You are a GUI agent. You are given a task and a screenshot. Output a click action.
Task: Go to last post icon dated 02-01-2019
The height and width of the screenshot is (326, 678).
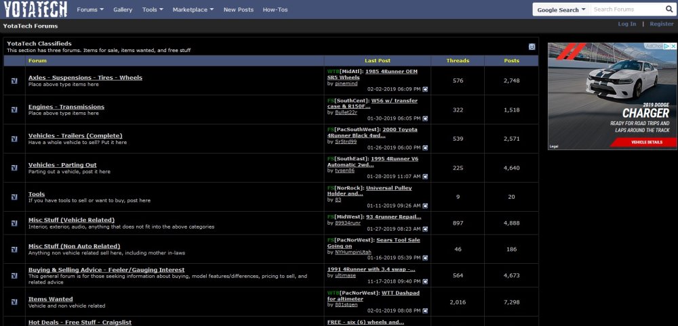[x=425, y=310]
